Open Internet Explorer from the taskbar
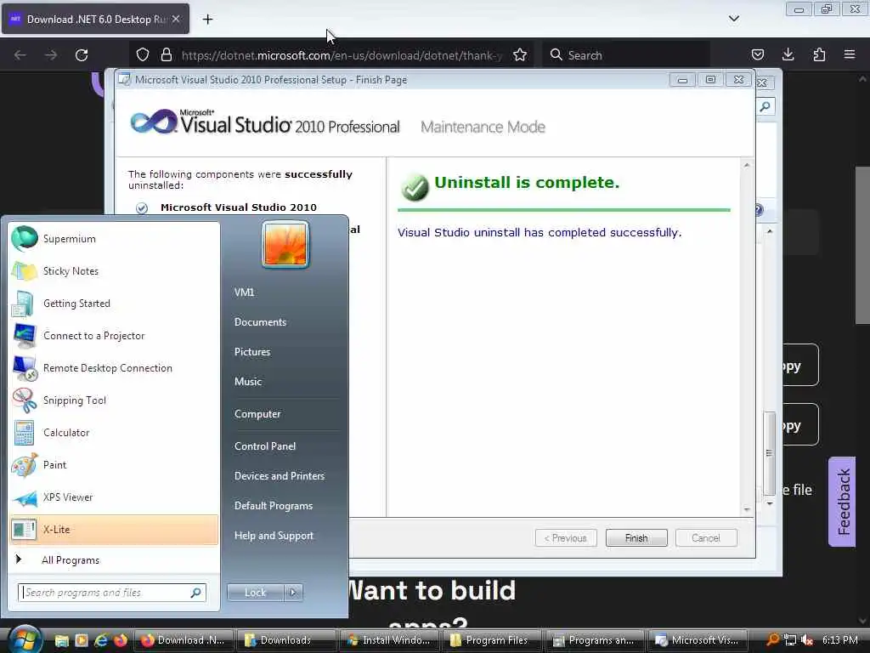This screenshot has height=653, width=870. 101,640
